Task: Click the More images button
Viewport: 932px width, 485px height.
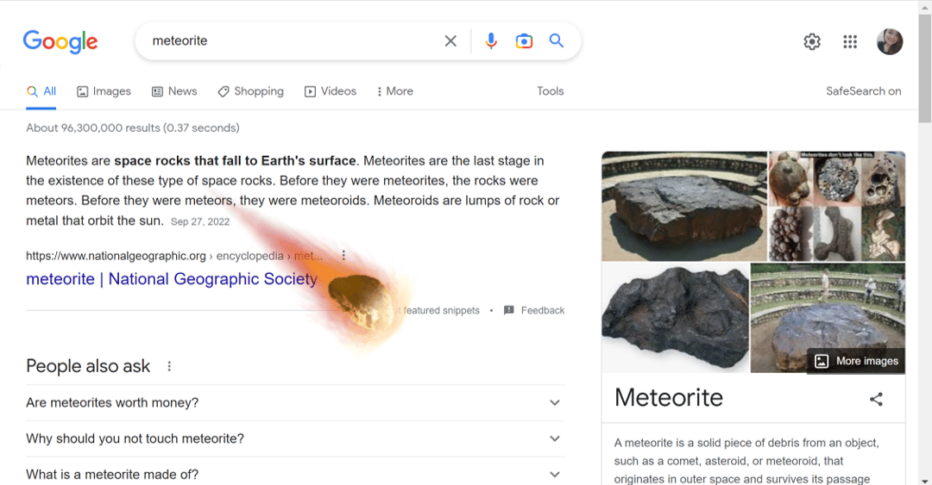Action: point(857,361)
